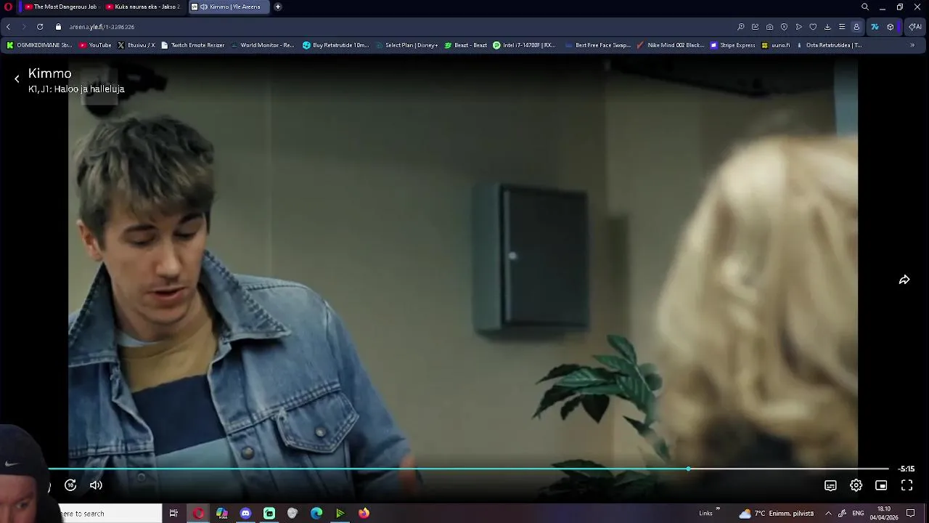Open the ad blocker shield icon
The image size is (929, 523).
[784, 27]
